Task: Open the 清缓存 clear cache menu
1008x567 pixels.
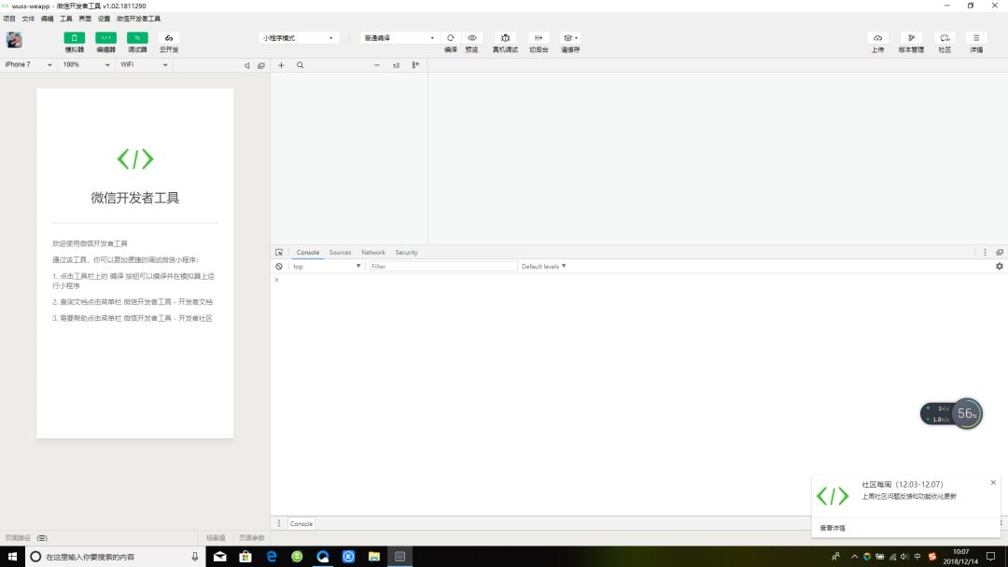Action: 570,38
